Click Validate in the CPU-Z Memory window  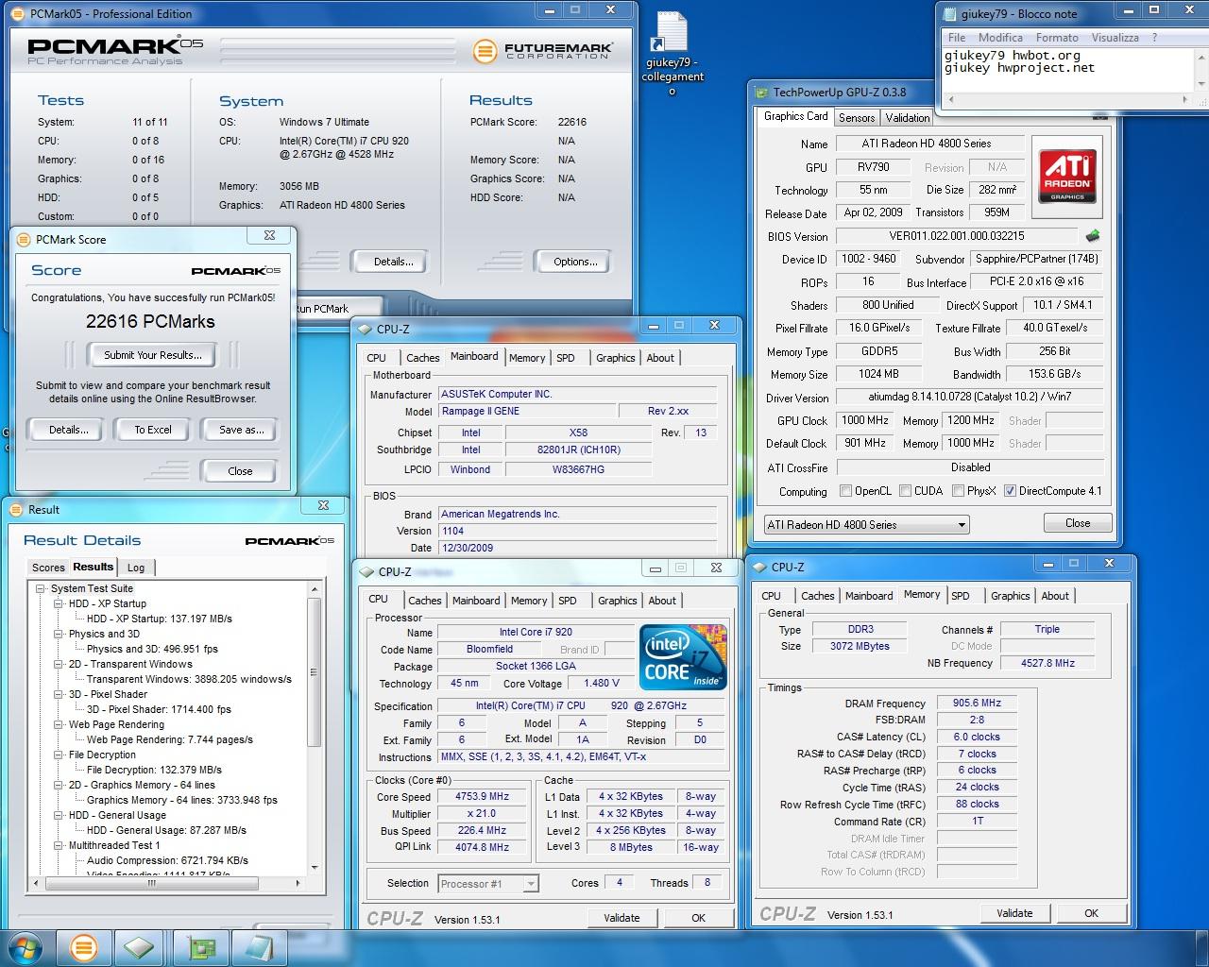pos(1014,913)
